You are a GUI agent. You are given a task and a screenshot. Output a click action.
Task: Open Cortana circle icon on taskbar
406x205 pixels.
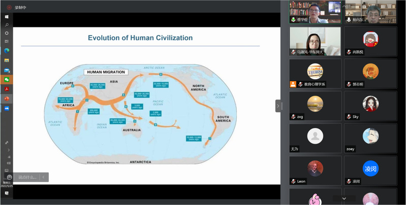[7, 33]
